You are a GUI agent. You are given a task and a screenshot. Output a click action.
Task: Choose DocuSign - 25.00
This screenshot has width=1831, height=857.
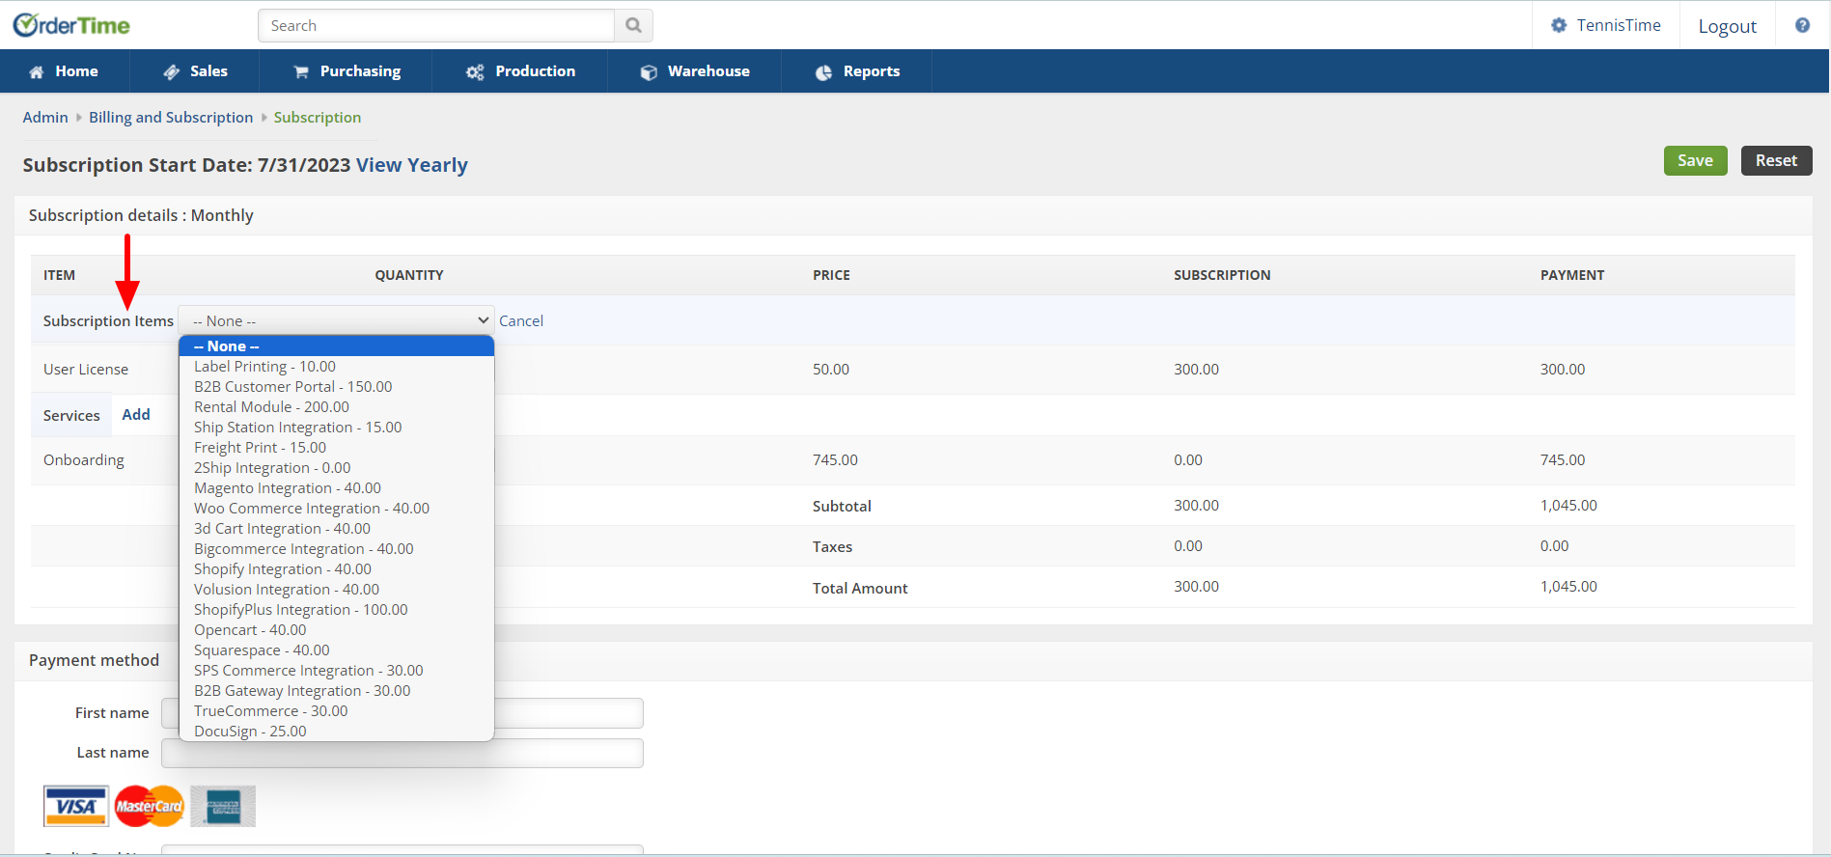click(337, 732)
